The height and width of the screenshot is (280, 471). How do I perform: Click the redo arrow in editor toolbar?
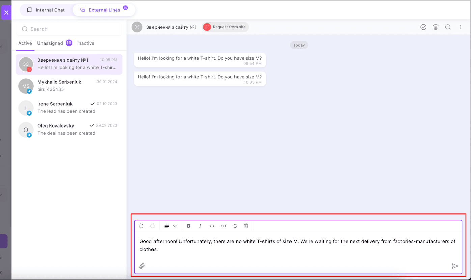(153, 226)
